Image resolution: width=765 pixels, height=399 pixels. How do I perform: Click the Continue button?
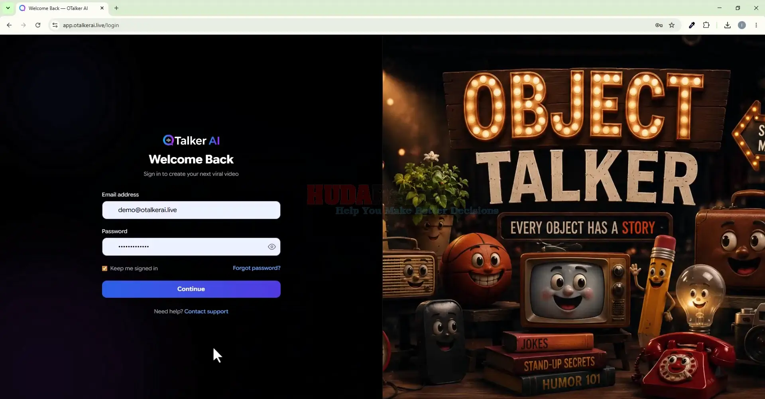[x=191, y=289]
